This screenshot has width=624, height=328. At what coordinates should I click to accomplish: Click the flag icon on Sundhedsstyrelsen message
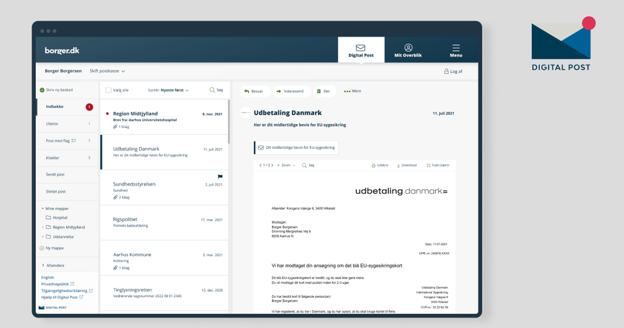220,176
